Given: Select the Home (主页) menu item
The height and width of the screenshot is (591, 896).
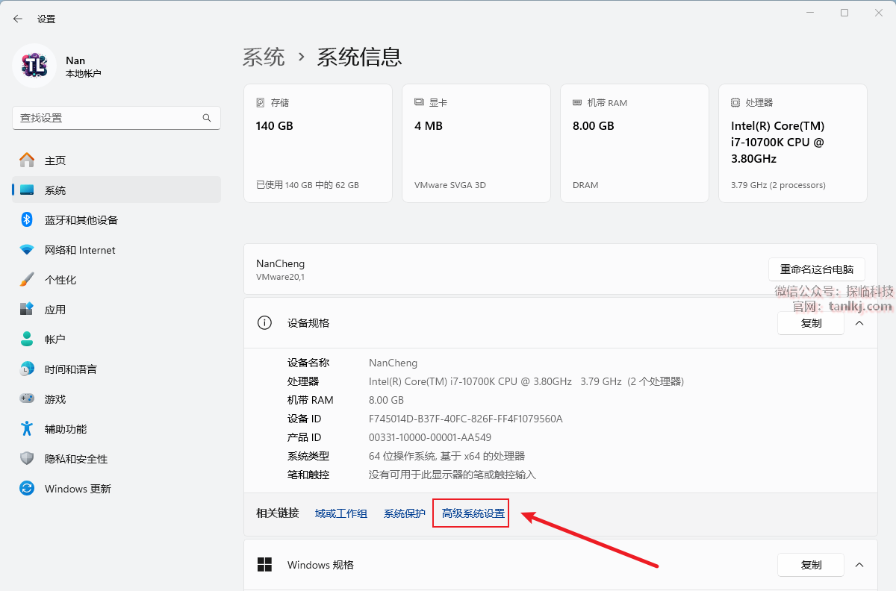Looking at the screenshot, I should coord(55,160).
